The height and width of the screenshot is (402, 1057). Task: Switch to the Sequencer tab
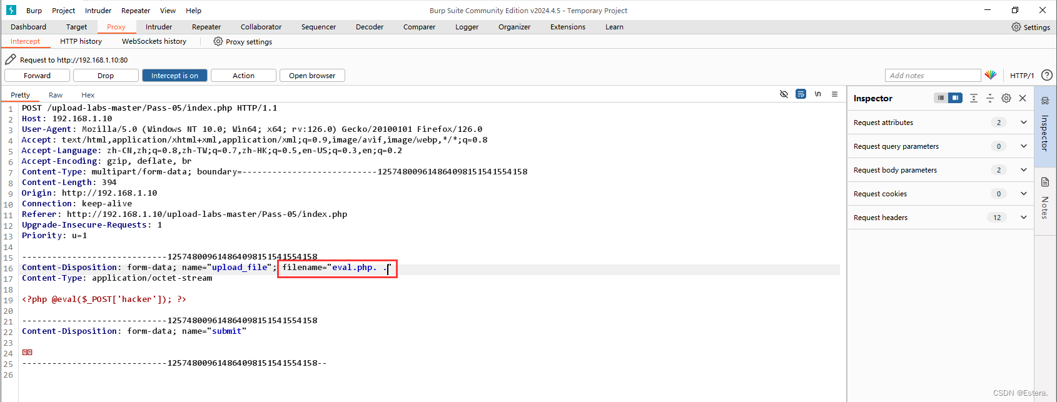coord(318,27)
